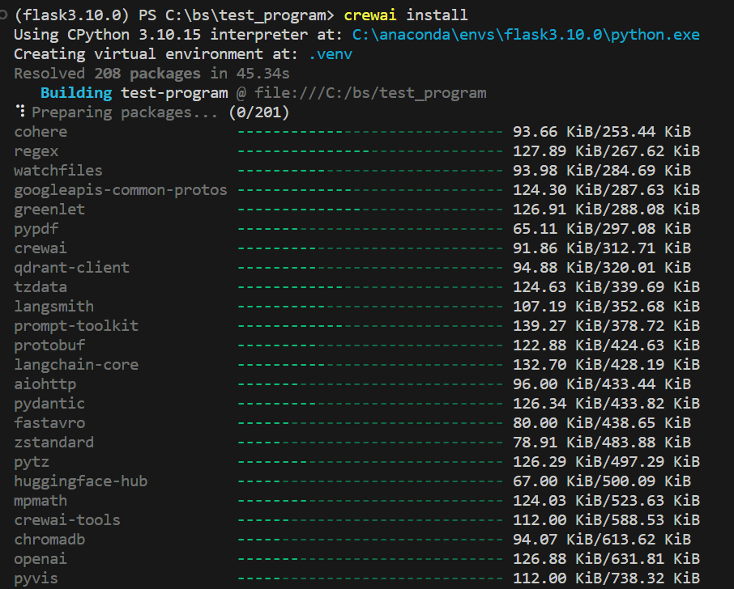Click the 'watchfiles' package name

click(58, 171)
